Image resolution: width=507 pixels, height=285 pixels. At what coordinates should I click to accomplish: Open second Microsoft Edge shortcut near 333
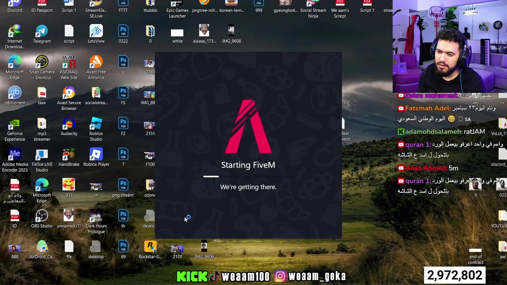pos(42,191)
